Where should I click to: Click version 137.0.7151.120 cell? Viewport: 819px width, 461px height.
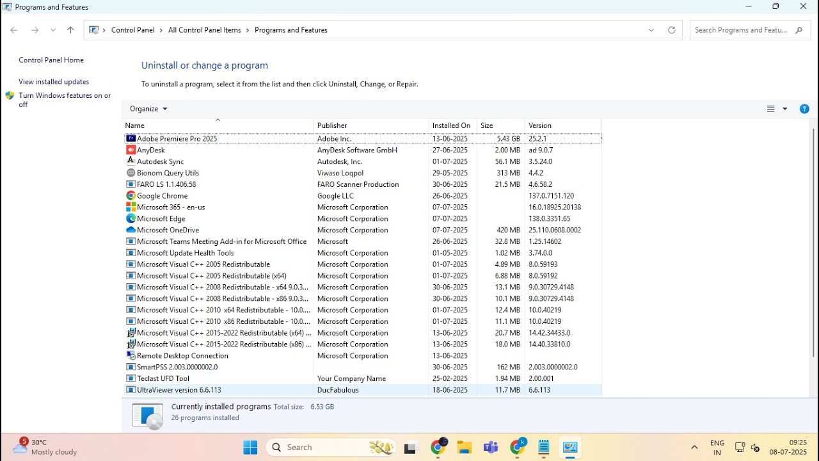click(551, 196)
